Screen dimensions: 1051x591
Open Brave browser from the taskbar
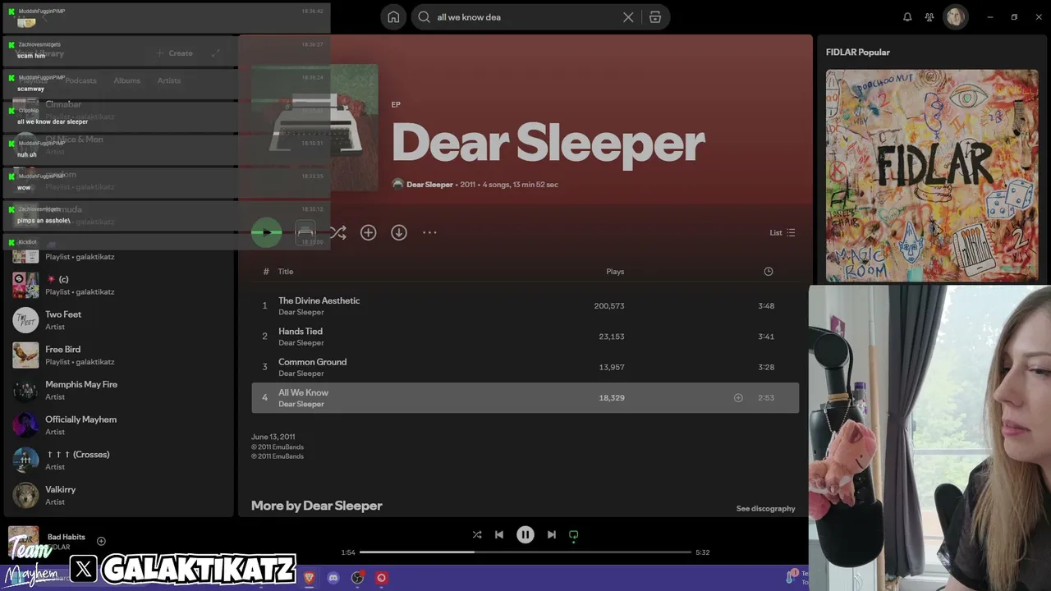click(310, 578)
